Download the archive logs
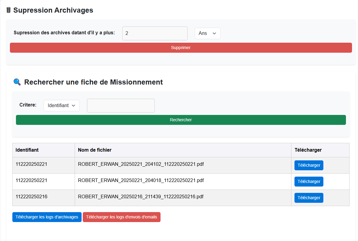This screenshot has height=241, width=358. pos(47,217)
